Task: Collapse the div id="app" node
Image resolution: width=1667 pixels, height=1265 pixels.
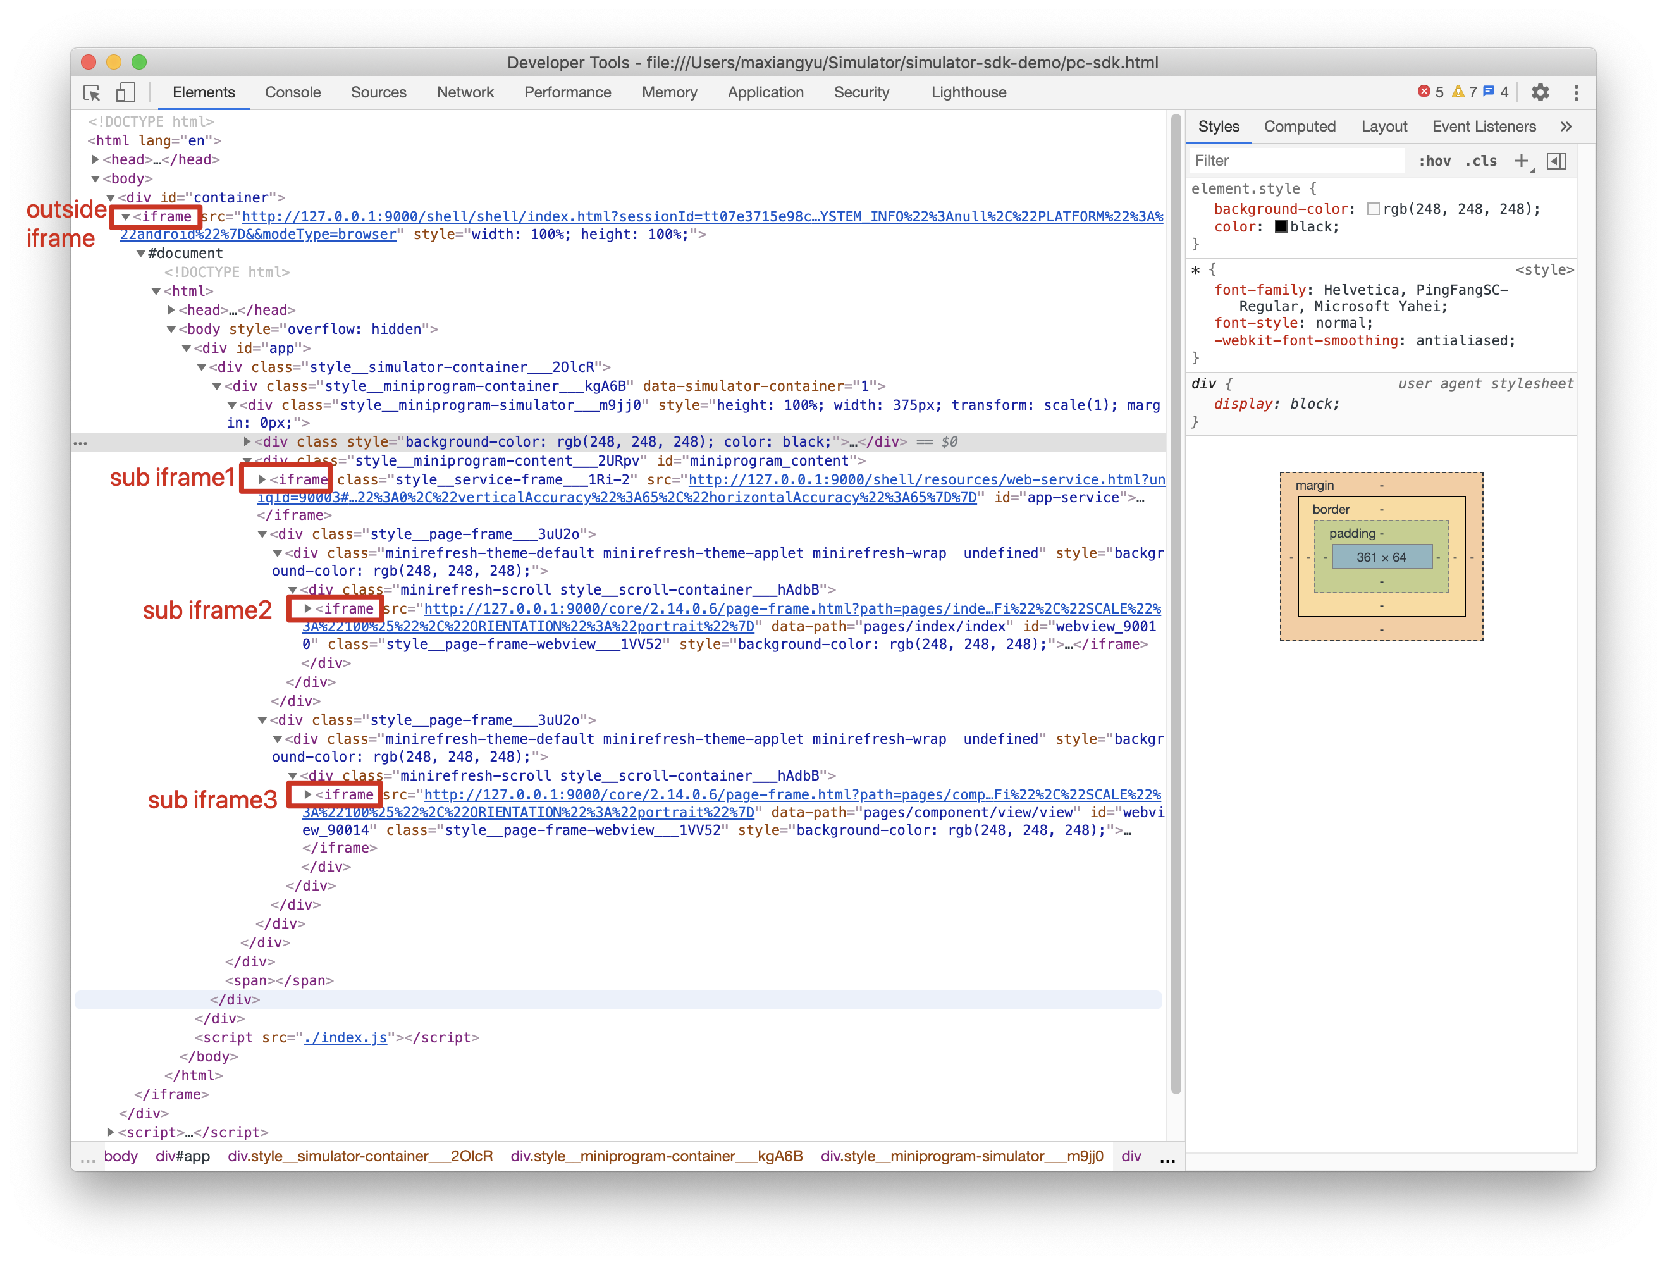Action: pyautogui.click(x=186, y=349)
